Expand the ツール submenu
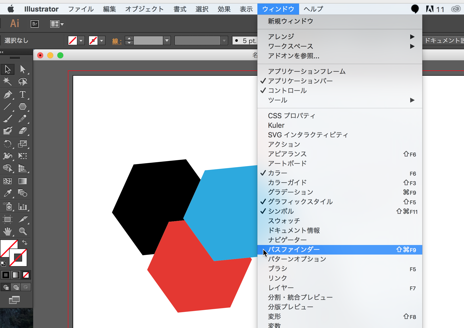Image resolution: width=464 pixels, height=328 pixels. click(340, 100)
